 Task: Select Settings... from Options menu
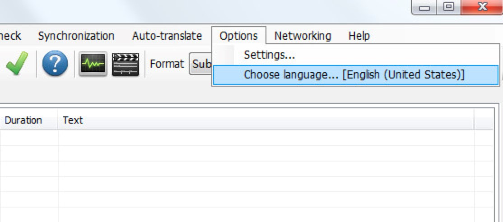click(x=269, y=55)
